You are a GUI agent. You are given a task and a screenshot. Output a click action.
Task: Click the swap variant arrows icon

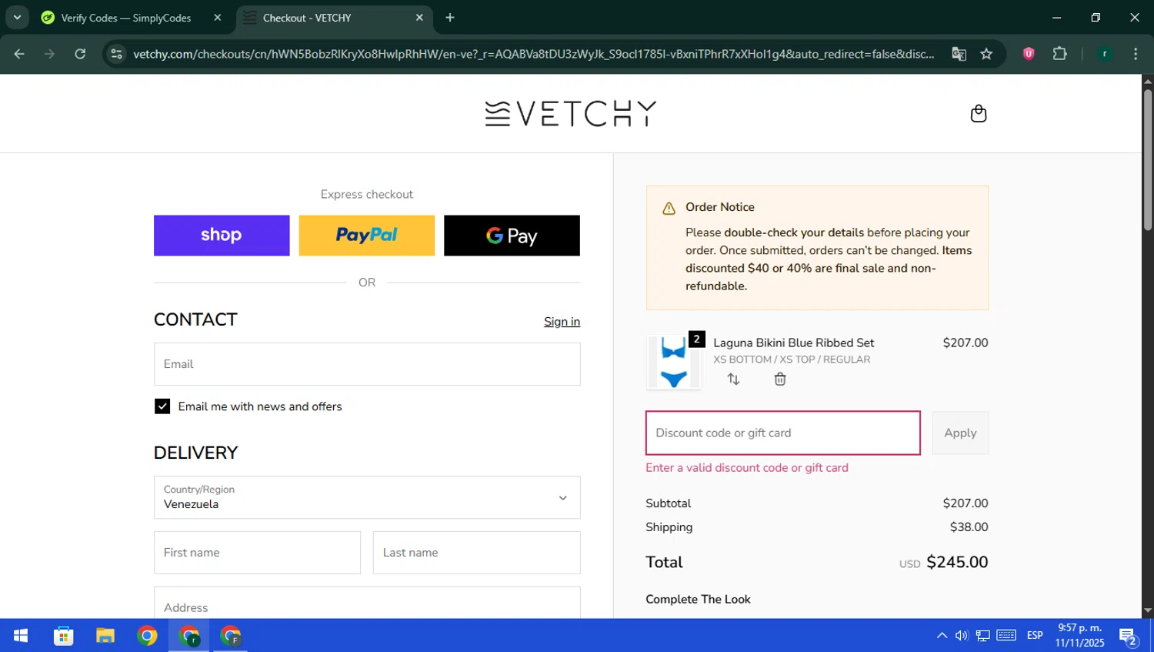[x=733, y=379]
